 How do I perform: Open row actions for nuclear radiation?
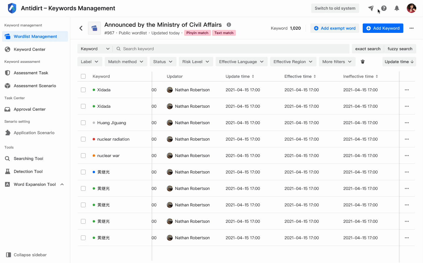point(407,139)
